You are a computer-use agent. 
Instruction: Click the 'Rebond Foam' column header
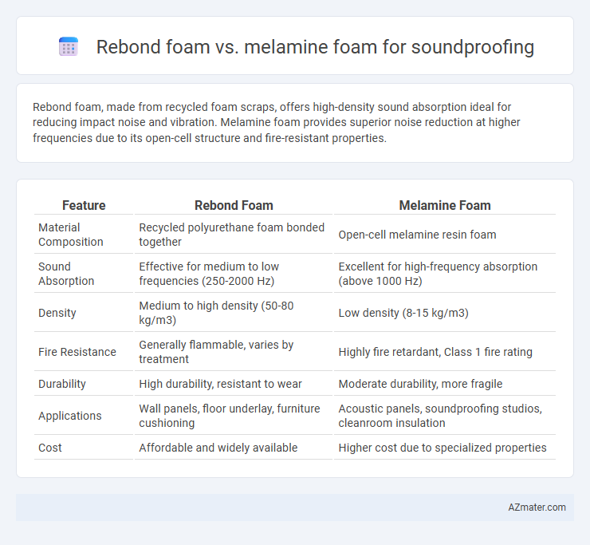tap(234, 205)
